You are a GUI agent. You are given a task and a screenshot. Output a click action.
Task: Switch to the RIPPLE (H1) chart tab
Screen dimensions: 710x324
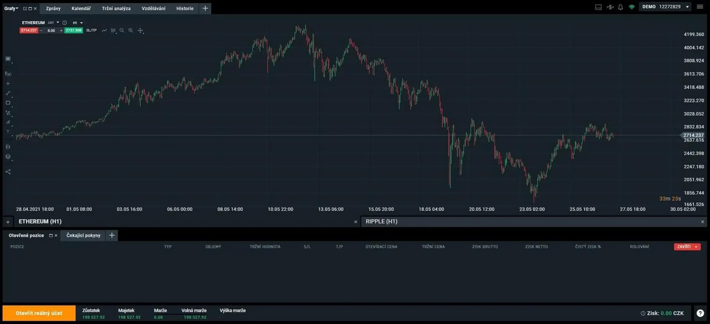click(382, 222)
